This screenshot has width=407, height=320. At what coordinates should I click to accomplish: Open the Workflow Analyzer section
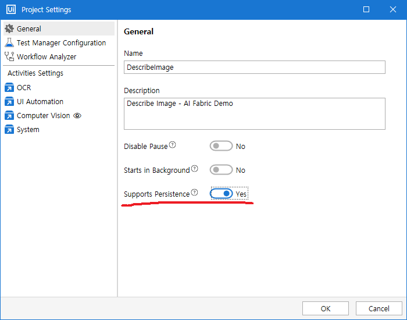click(47, 56)
